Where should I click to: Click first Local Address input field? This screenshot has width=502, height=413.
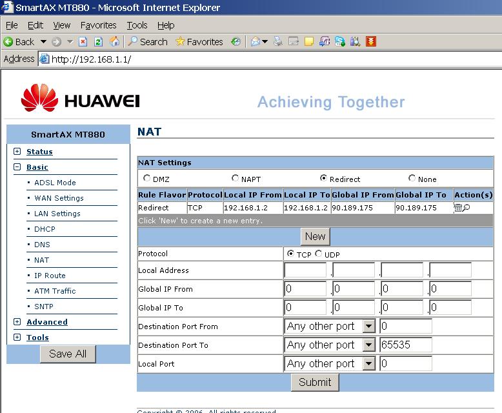(x=305, y=270)
